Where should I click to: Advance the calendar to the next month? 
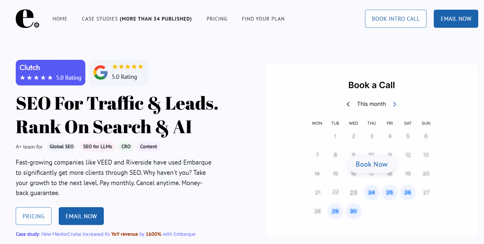click(394, 104)
